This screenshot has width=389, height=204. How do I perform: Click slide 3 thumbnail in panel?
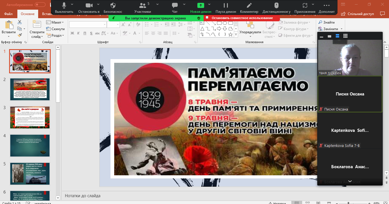tap(30, 117)
